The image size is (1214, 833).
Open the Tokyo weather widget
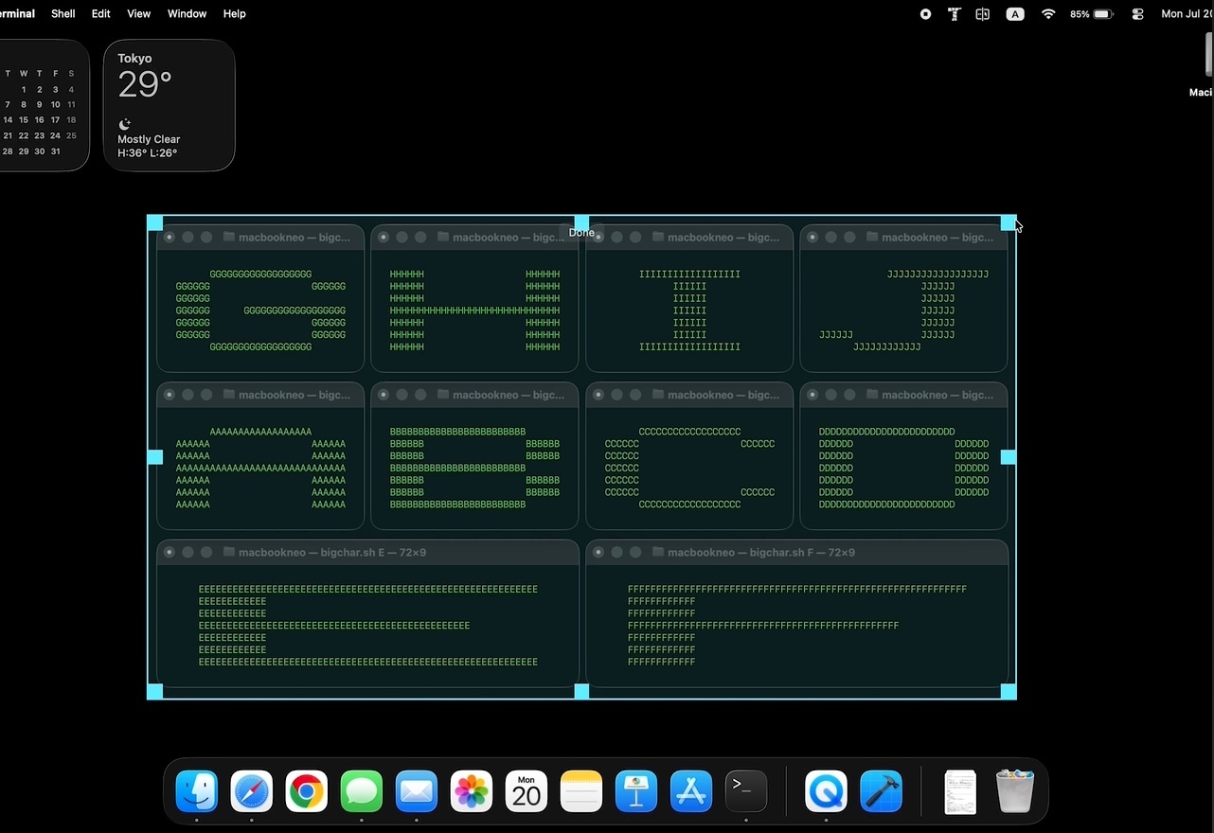pos(170,105)
